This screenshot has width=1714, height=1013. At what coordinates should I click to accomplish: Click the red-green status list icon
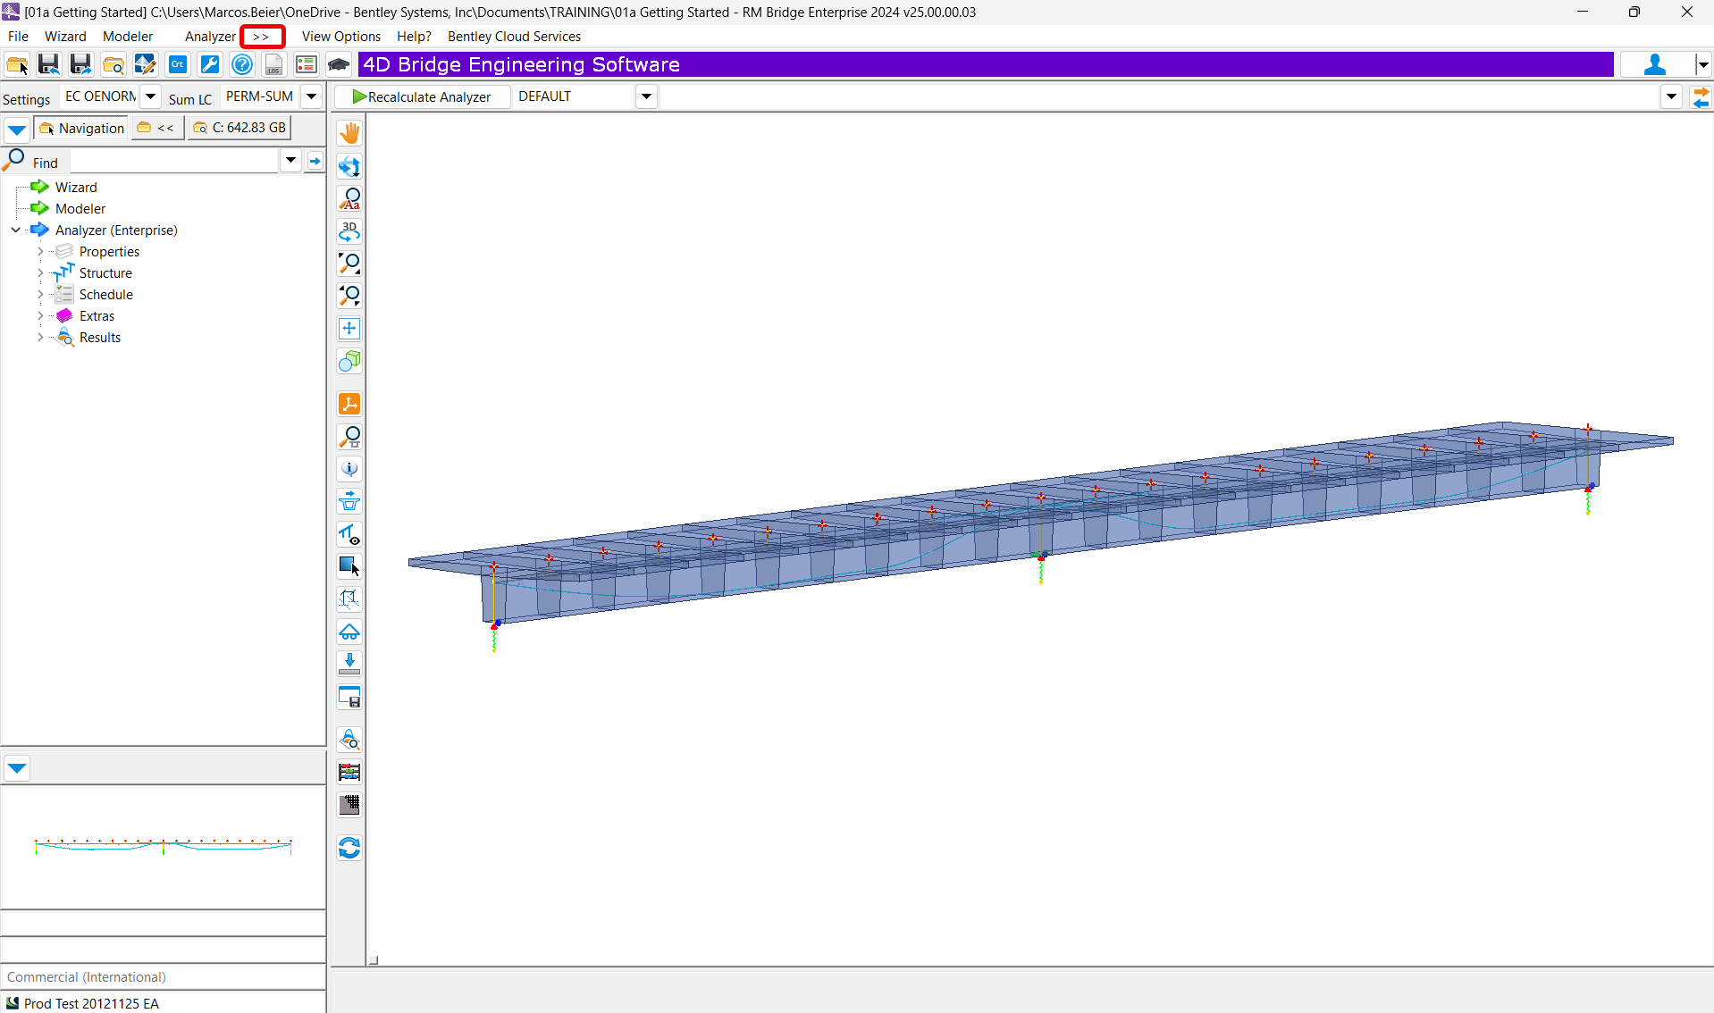(x=306, y=64)
